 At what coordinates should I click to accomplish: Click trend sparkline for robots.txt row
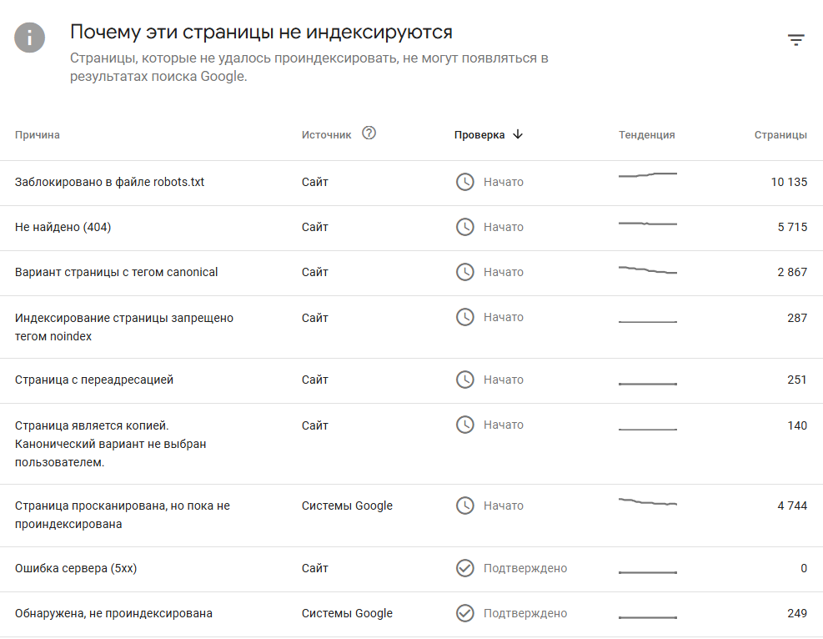point(647,175)
